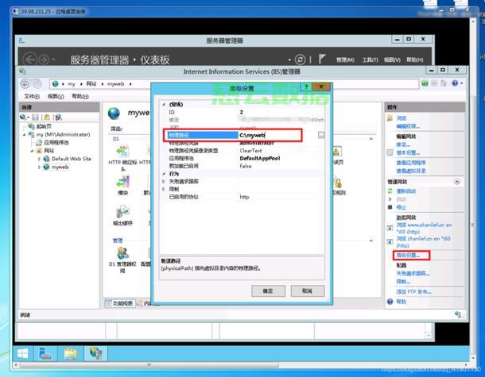Collapse the 管理网站 manage website section
This screenshot has width=485, height=377.
pyautogui.click(x=457, y=182)
